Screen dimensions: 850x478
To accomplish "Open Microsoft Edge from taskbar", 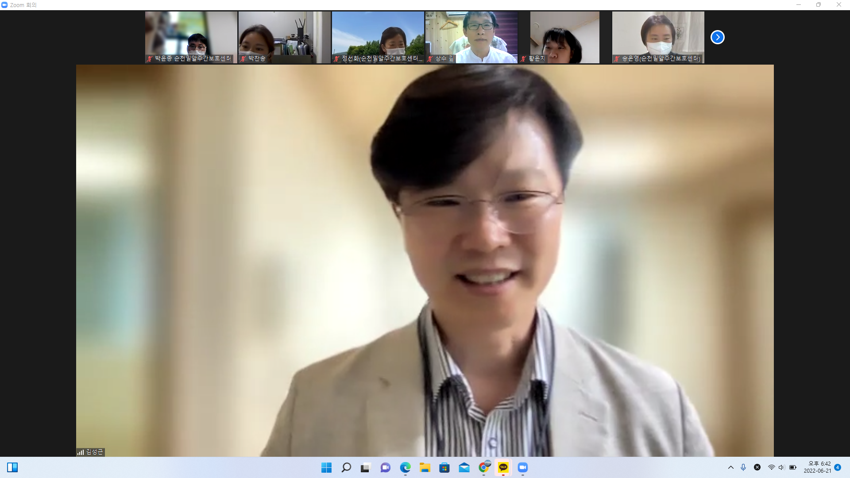I will coord(405,467).
